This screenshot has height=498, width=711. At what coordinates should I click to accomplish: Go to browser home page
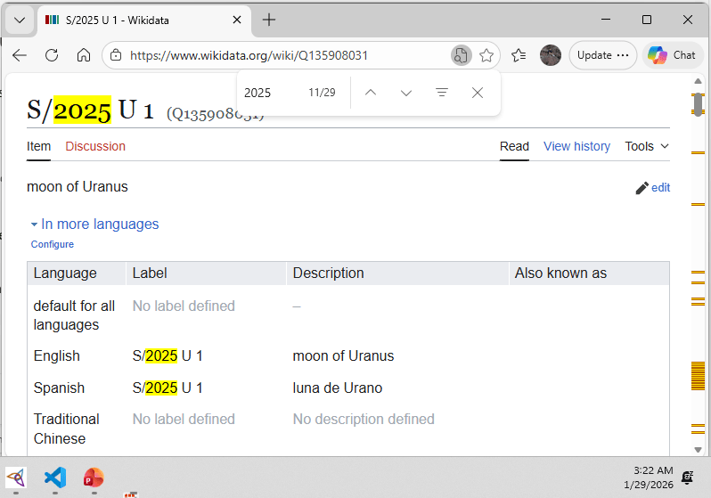click(84, 55)
